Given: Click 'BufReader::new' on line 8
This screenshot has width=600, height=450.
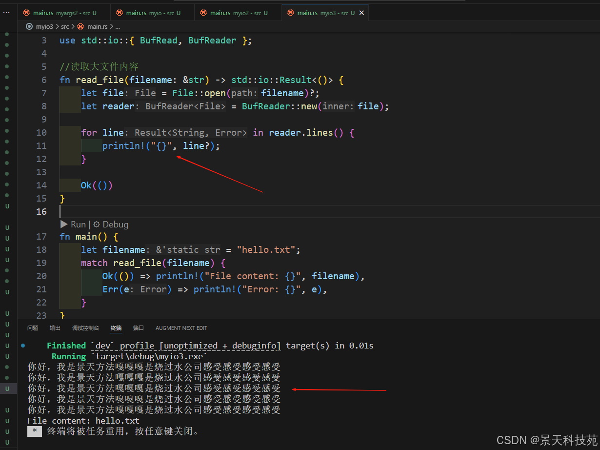Looking at the screenshot, I should [280, 106].
